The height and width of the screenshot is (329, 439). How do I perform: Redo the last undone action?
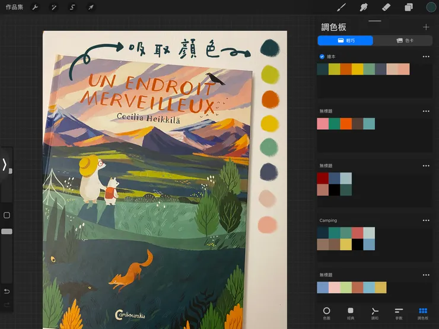coord(7,305)
